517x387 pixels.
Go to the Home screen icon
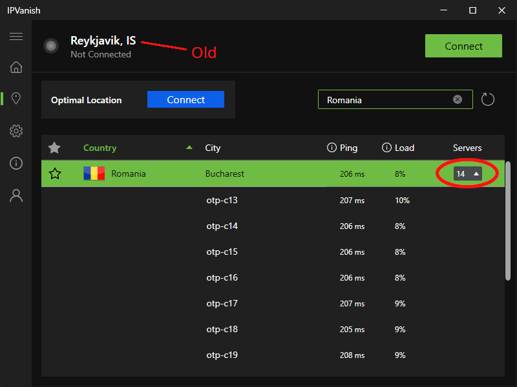pyautogui.click(x=16, y=67)
